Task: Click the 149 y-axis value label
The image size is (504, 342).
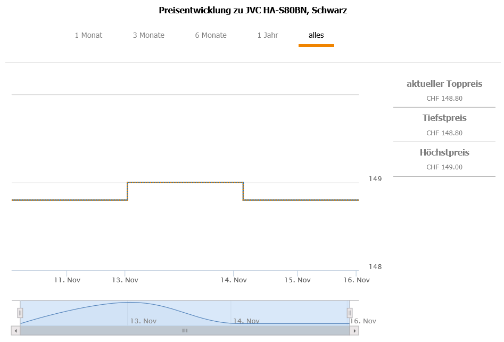Action: coord(375,178)
